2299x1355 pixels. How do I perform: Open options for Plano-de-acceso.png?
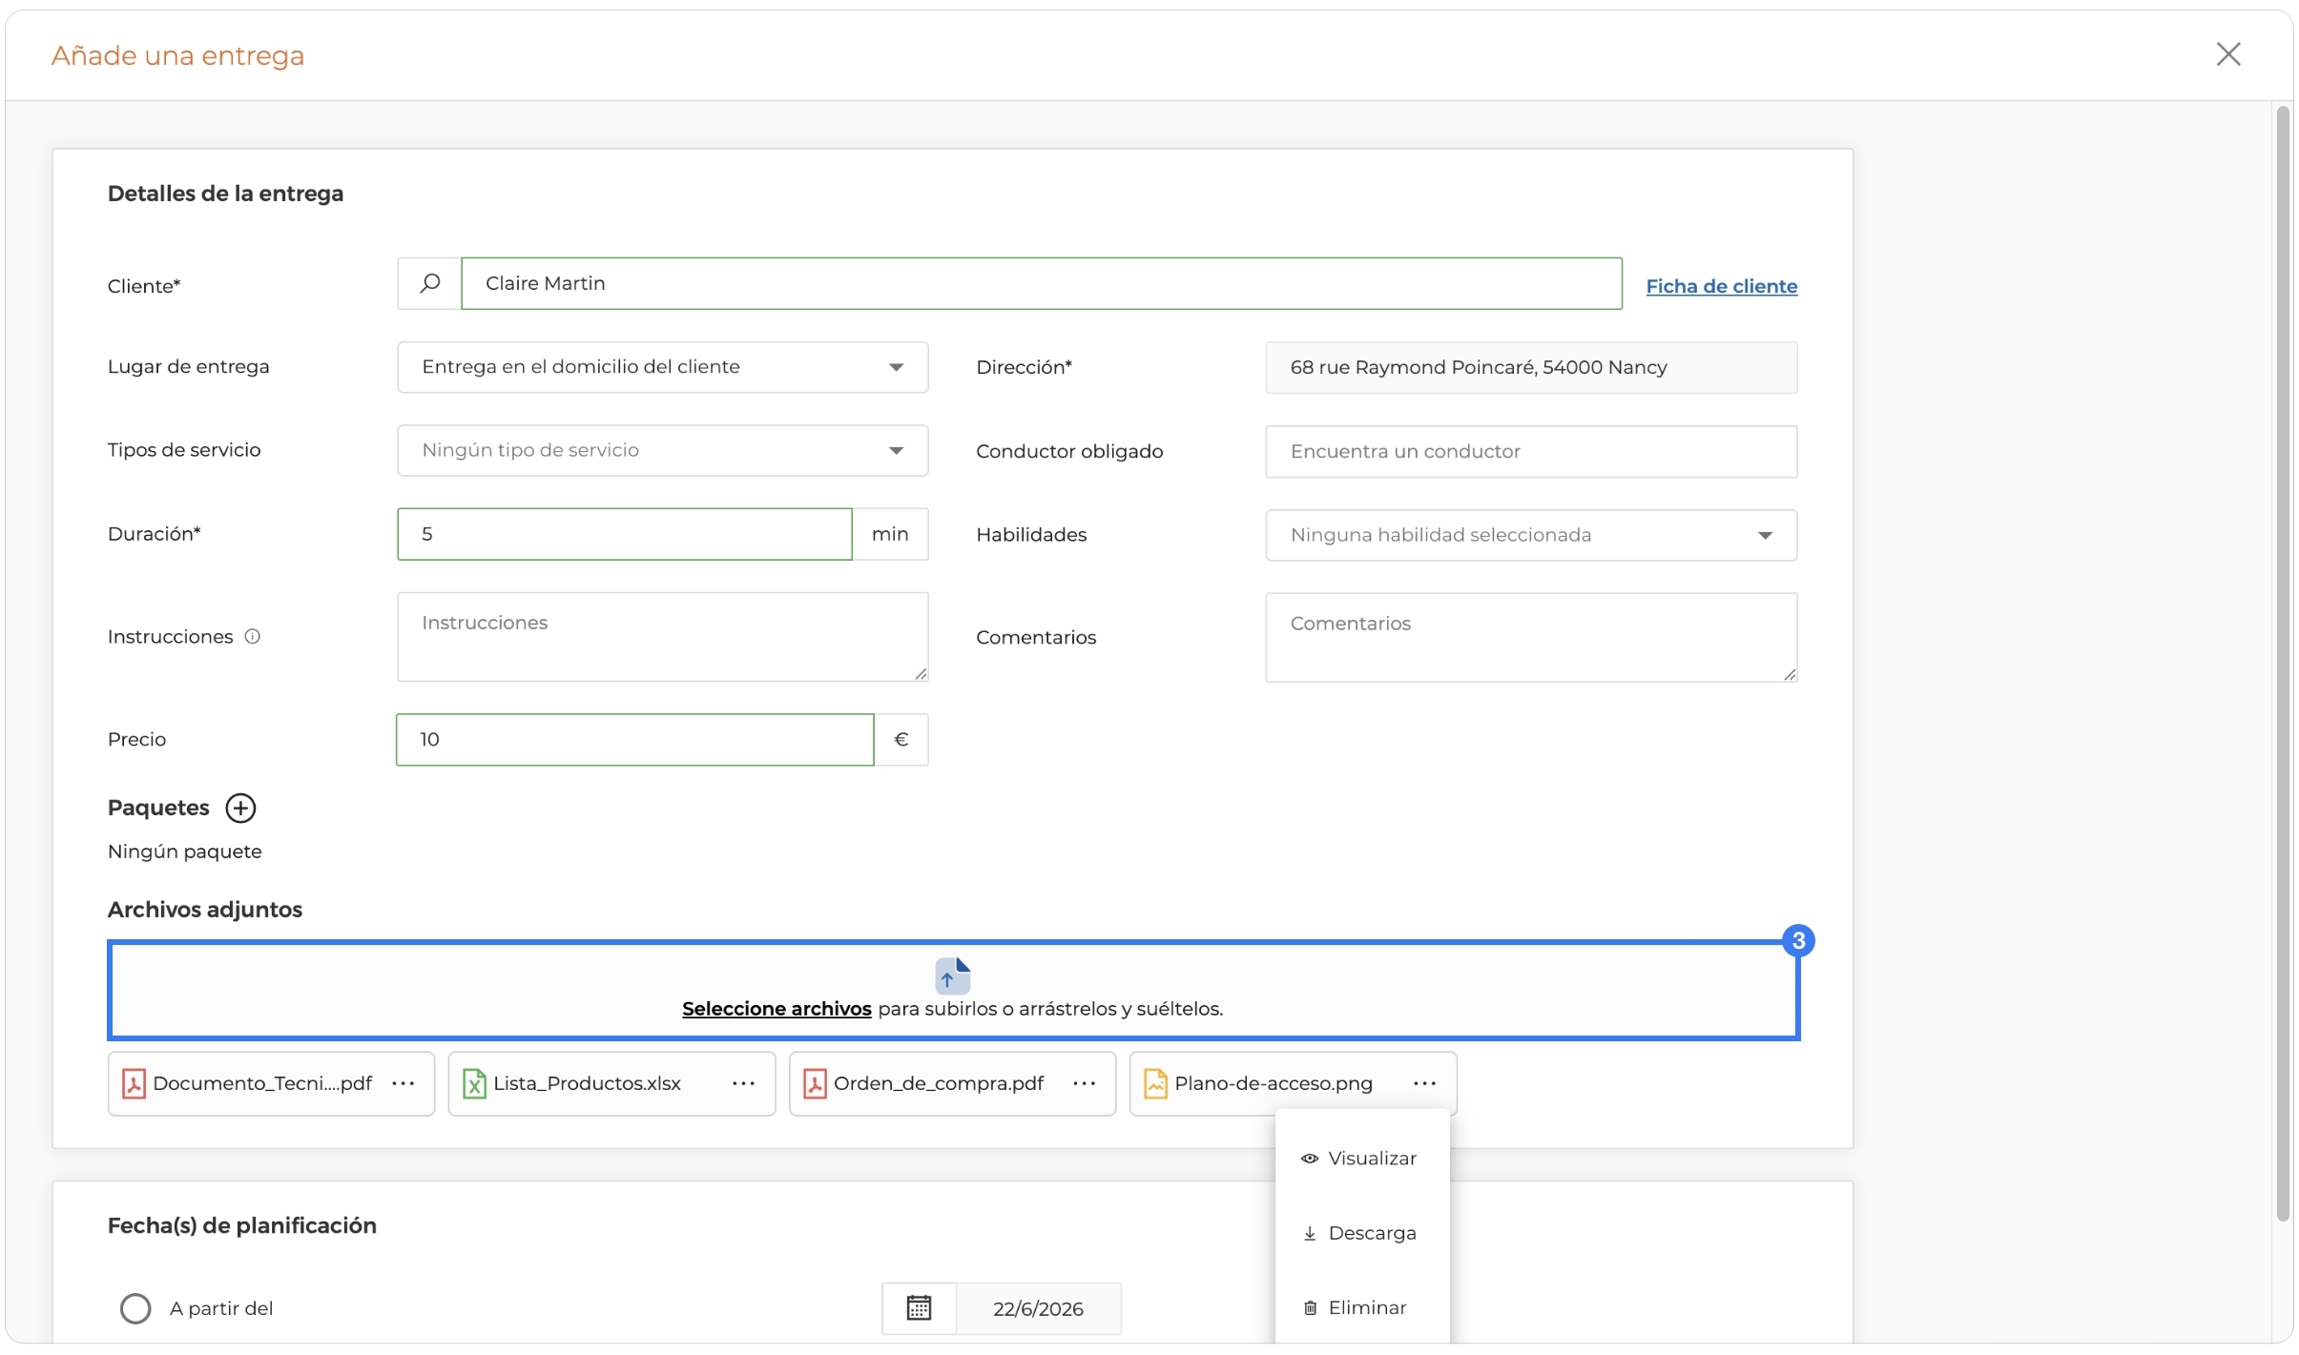point(1425,1084)
